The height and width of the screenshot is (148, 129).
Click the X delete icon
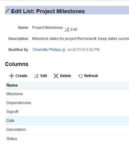point(56,76)
